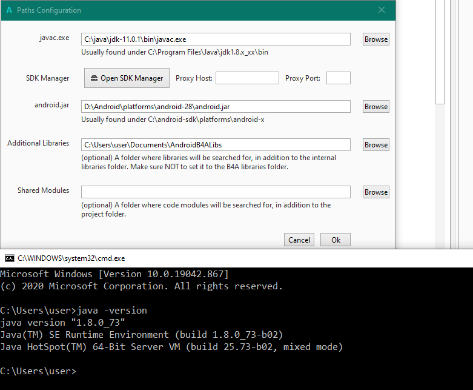
Task: Confirm paths with Ok button
Action: tap(336, 240)
